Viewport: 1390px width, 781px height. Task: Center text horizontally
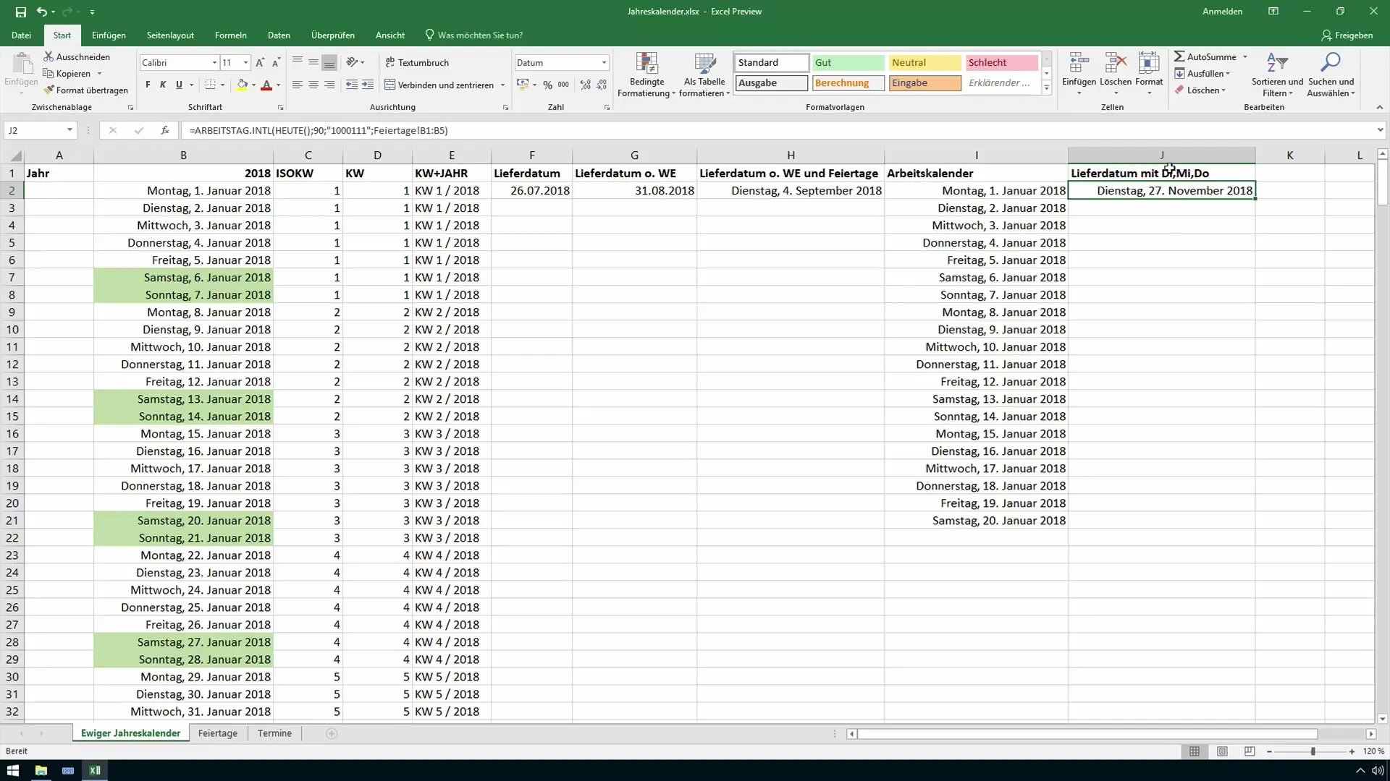(313, 85)
